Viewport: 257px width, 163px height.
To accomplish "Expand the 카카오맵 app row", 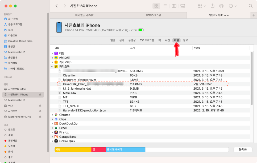I will point(52,58).
